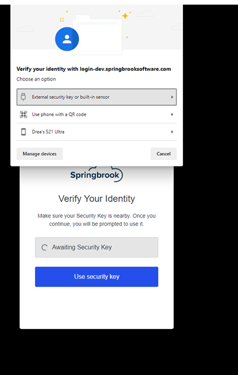The width and height of the screenshot is (238, 375).
Task: Click the loading spinner icon
Action: pos(44,247)
